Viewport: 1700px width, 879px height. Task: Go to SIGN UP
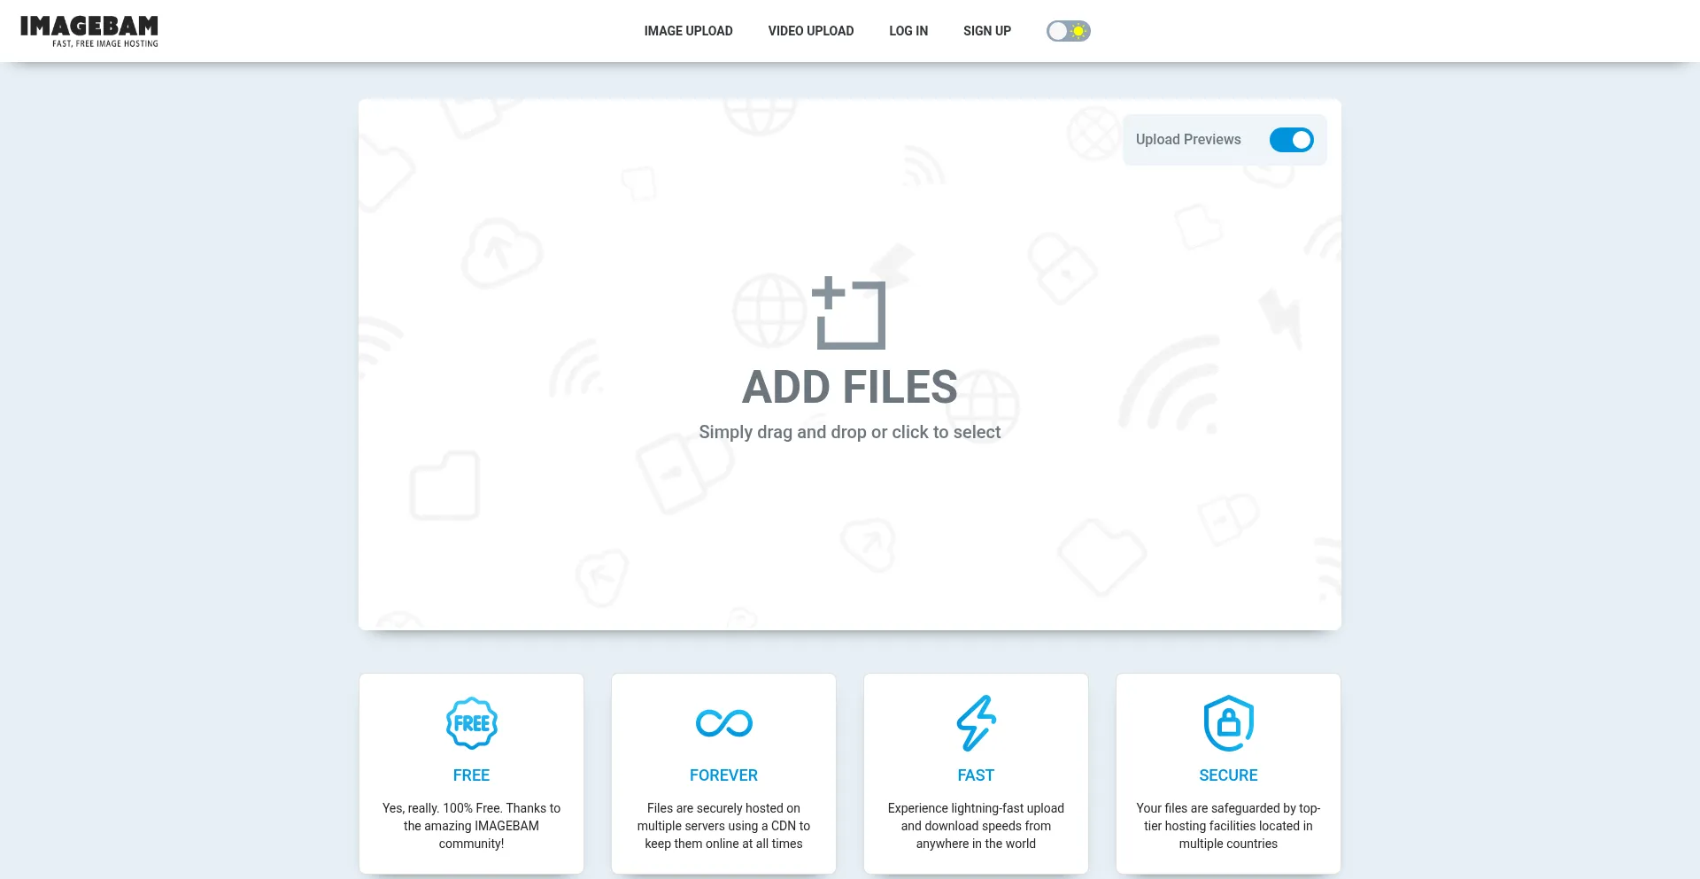click(987, 31)
